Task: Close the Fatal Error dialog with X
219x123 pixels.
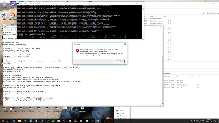Action: tap(125, 44)
